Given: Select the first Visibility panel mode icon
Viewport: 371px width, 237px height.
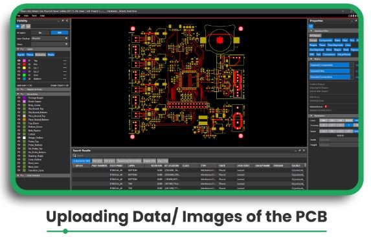Looking at the screenshot, I should pos(19,27).
